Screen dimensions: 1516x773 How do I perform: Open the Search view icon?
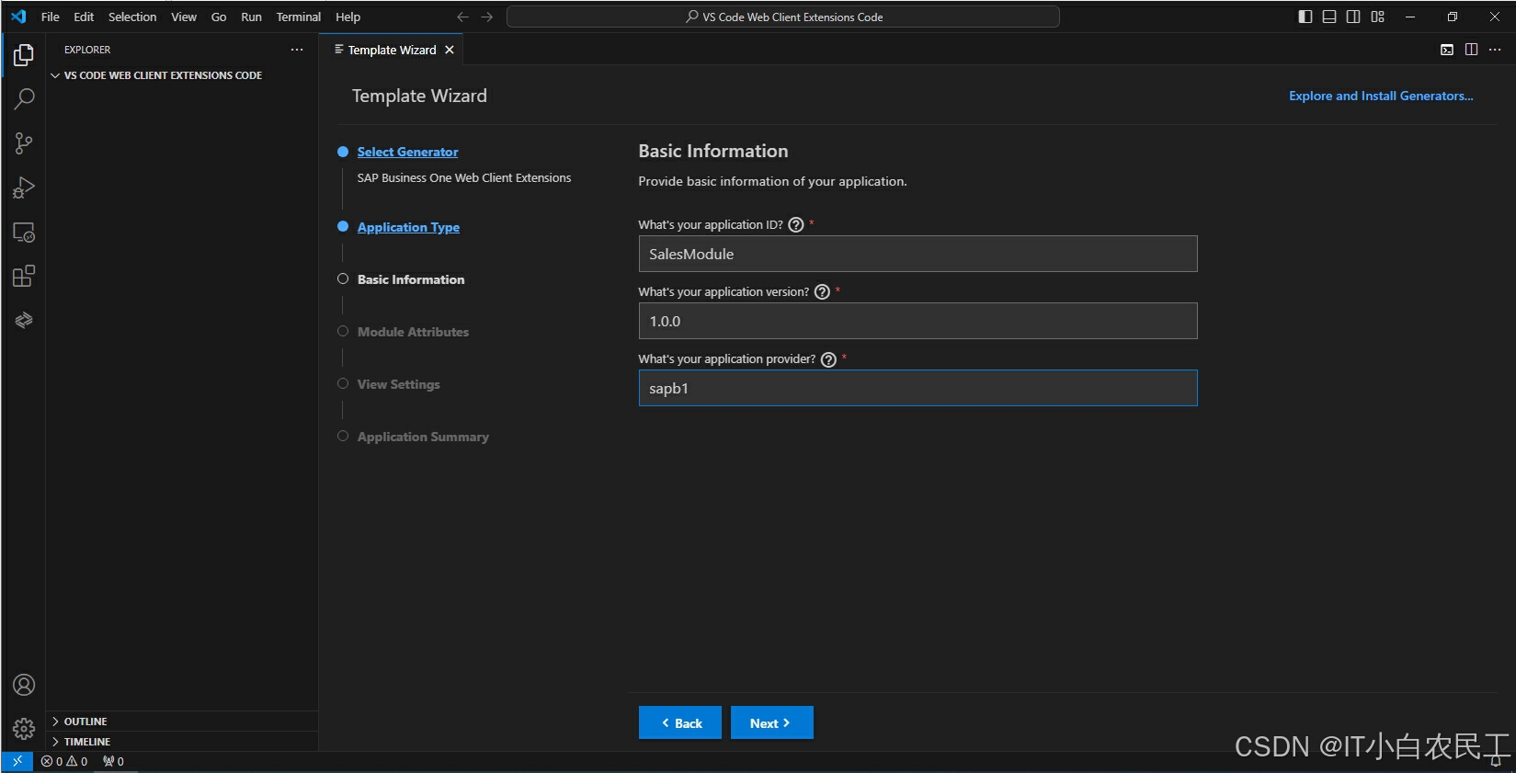point(24,99)
